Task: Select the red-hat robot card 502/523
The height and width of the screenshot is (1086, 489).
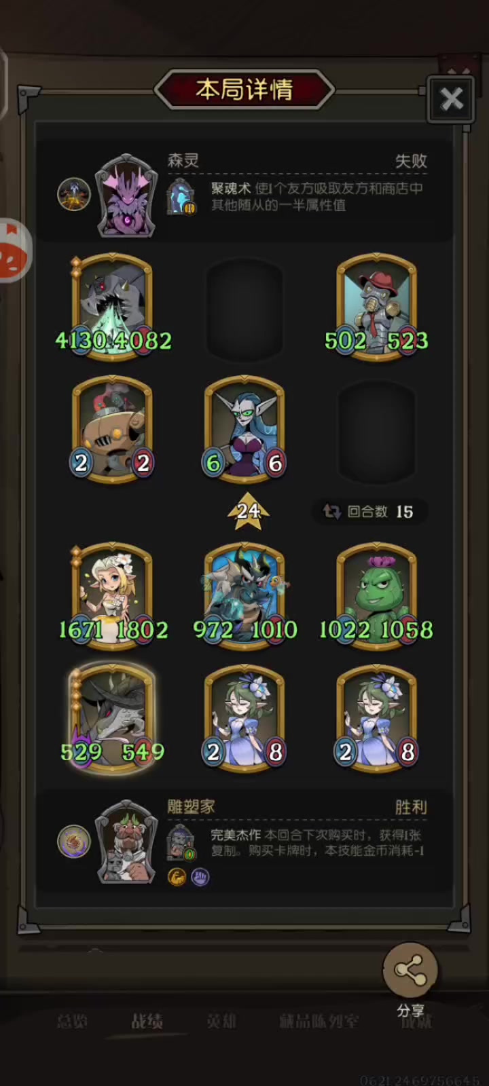Action: [x=376, y=307]
